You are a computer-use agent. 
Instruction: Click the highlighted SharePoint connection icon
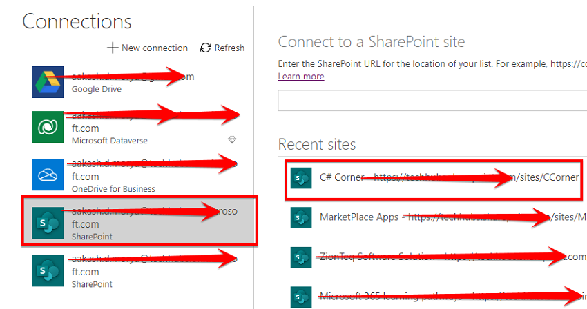point(48,223)
